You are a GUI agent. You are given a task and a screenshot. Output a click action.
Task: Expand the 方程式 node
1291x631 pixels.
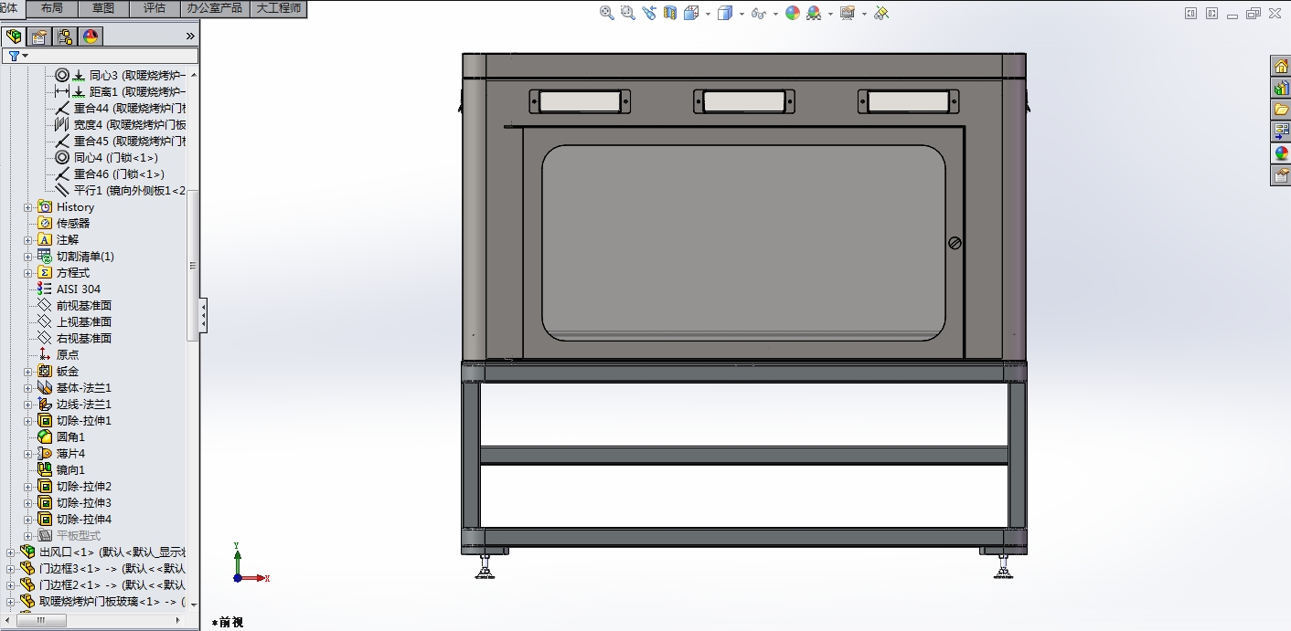tap(27, 273)
